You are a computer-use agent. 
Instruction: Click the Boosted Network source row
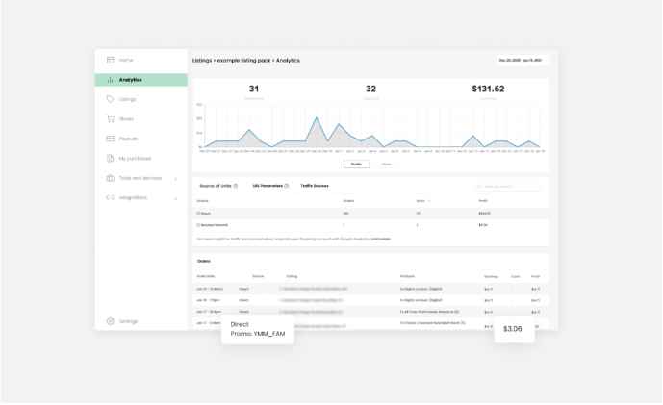click(370, 225)
